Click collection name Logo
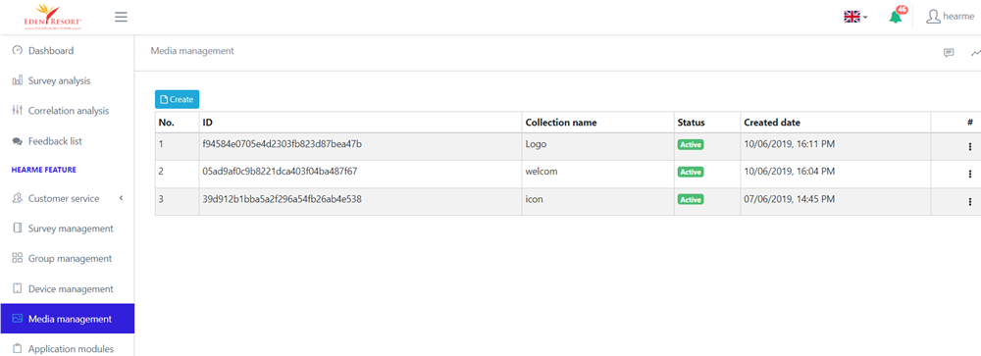 537,144
